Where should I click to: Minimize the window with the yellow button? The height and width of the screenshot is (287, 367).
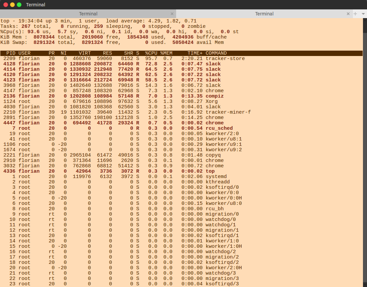click(x=12, y=5)
